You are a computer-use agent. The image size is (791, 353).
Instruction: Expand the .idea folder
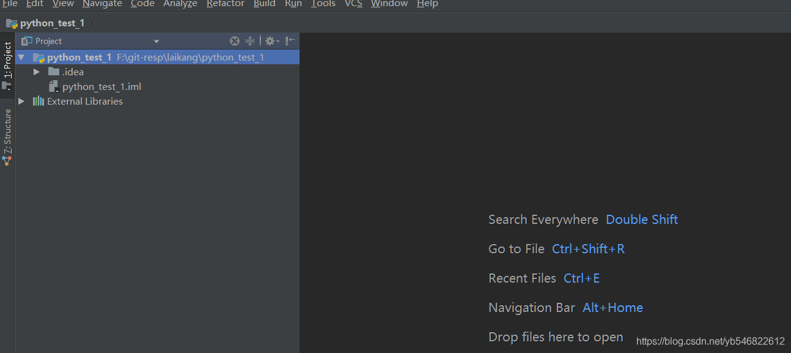[x=37, y=72]
